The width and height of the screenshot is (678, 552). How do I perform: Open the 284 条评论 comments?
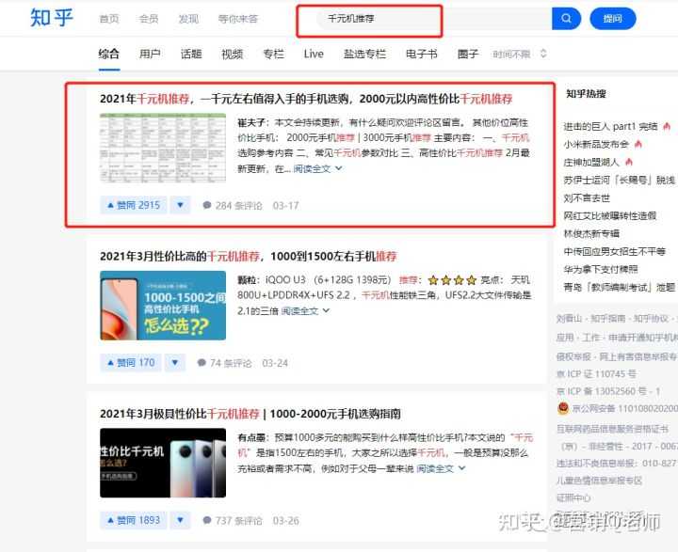click(x=233, y=206)
